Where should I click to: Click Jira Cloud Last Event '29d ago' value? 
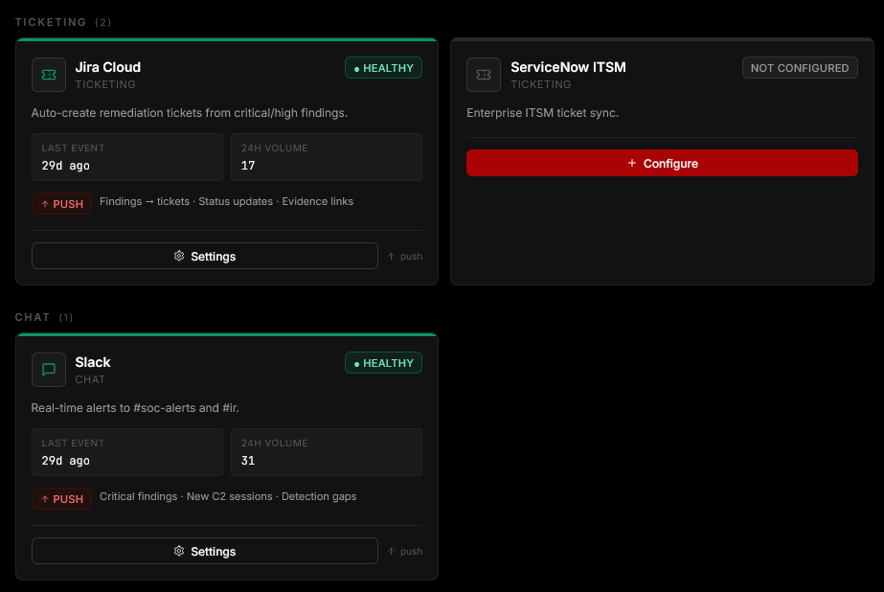click(65, 165)
